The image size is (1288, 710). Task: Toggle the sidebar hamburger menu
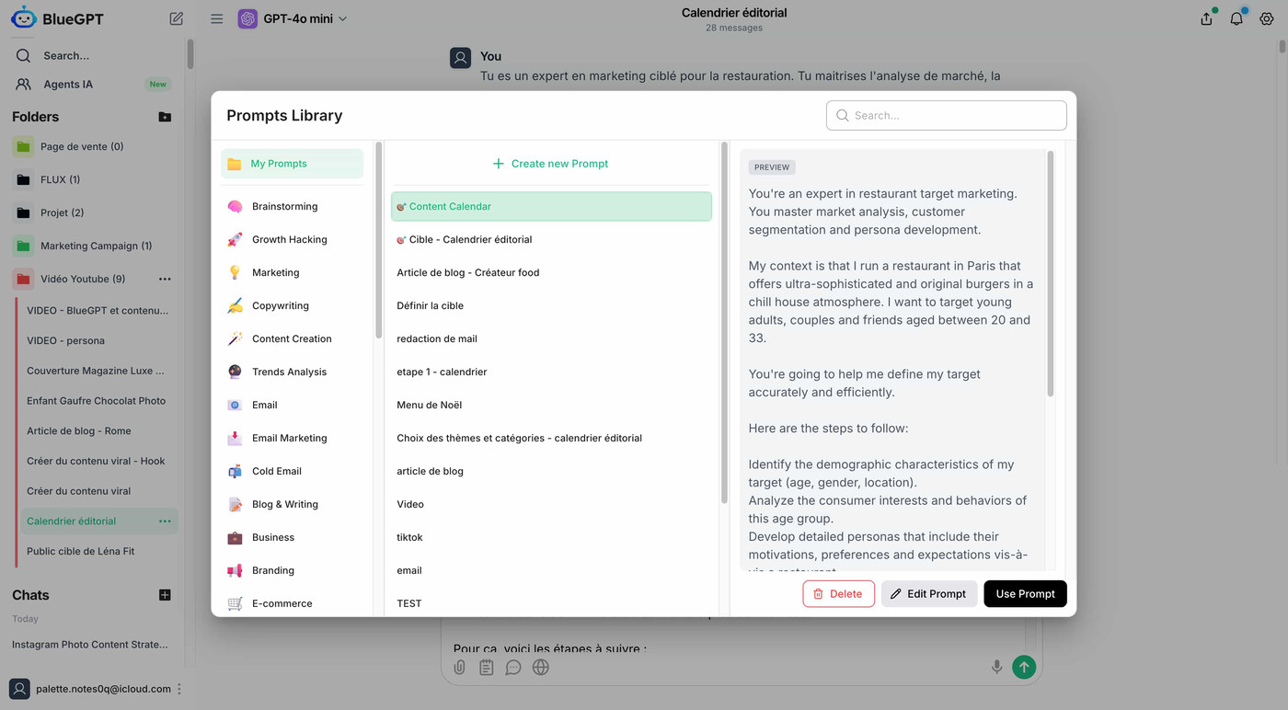[216, 18]
